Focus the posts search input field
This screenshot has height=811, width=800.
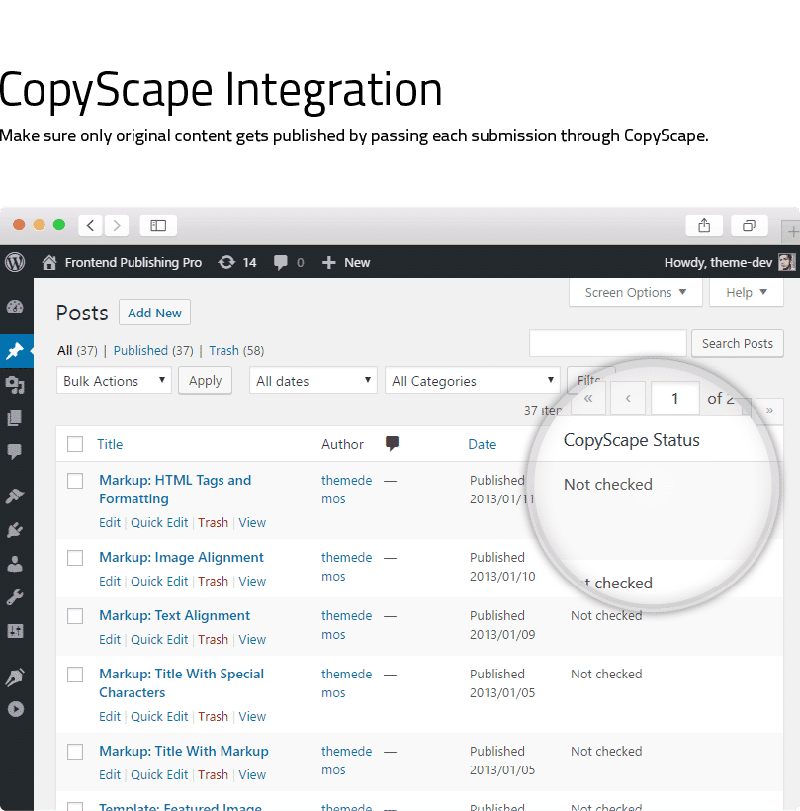(x=608, y=343)
